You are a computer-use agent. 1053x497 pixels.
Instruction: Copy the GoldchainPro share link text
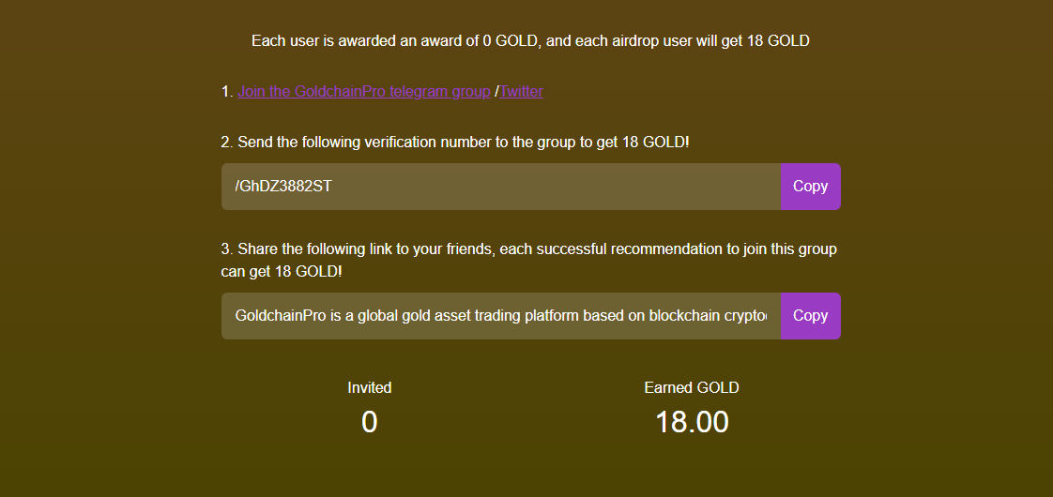pos(810,316)
